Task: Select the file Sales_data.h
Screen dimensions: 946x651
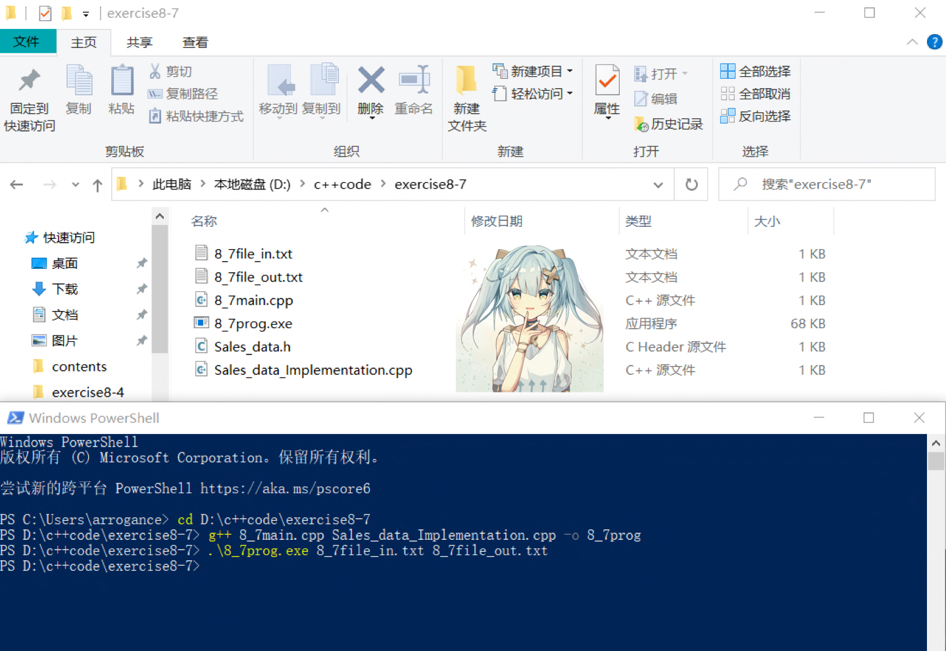Action: [x=253, y=347]
